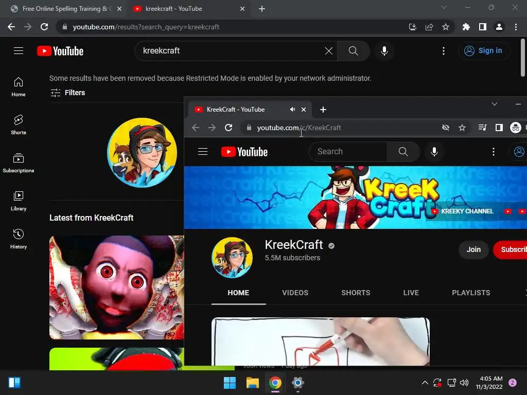
Task: Run the search with the back window magnifier
Action: click(x=353, y=51)
